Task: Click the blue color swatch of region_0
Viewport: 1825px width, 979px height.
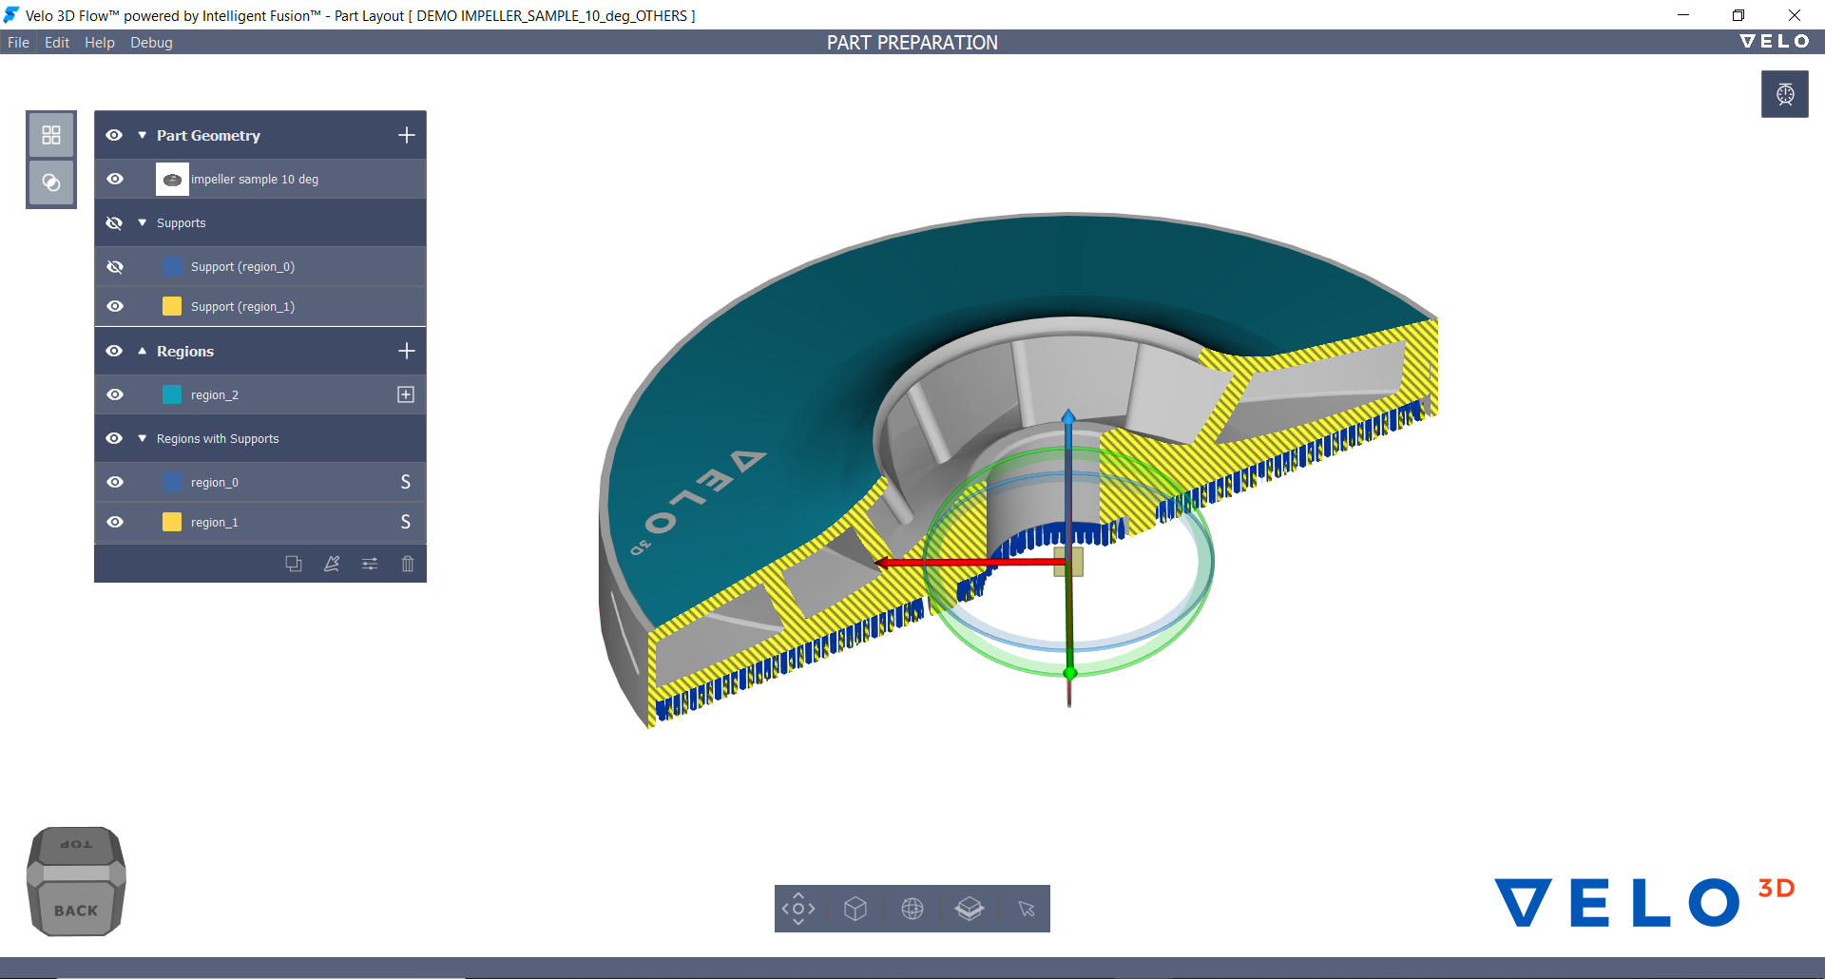Action: click(x=172, y=482)
